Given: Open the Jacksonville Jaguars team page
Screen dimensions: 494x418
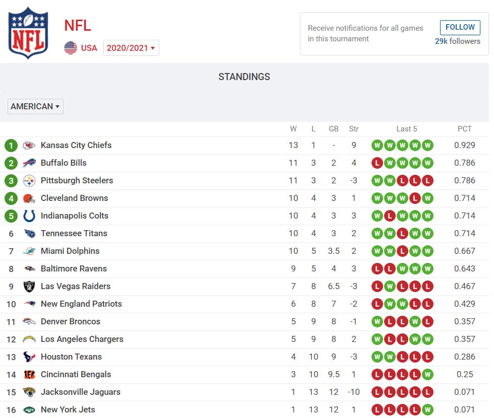Looking at the screenshot, I should click(x=81, y=392).
